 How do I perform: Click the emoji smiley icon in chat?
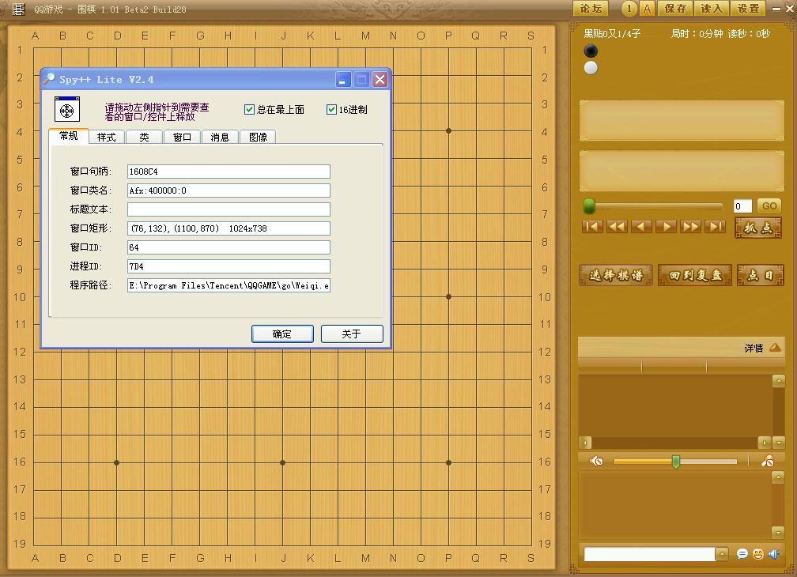pos(758,554)
